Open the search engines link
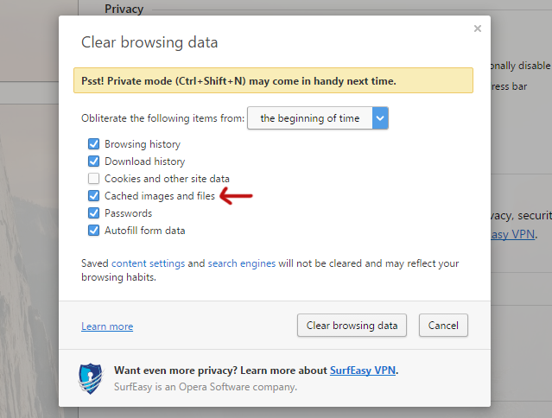The image size is (552, 418). click(242, 263)
